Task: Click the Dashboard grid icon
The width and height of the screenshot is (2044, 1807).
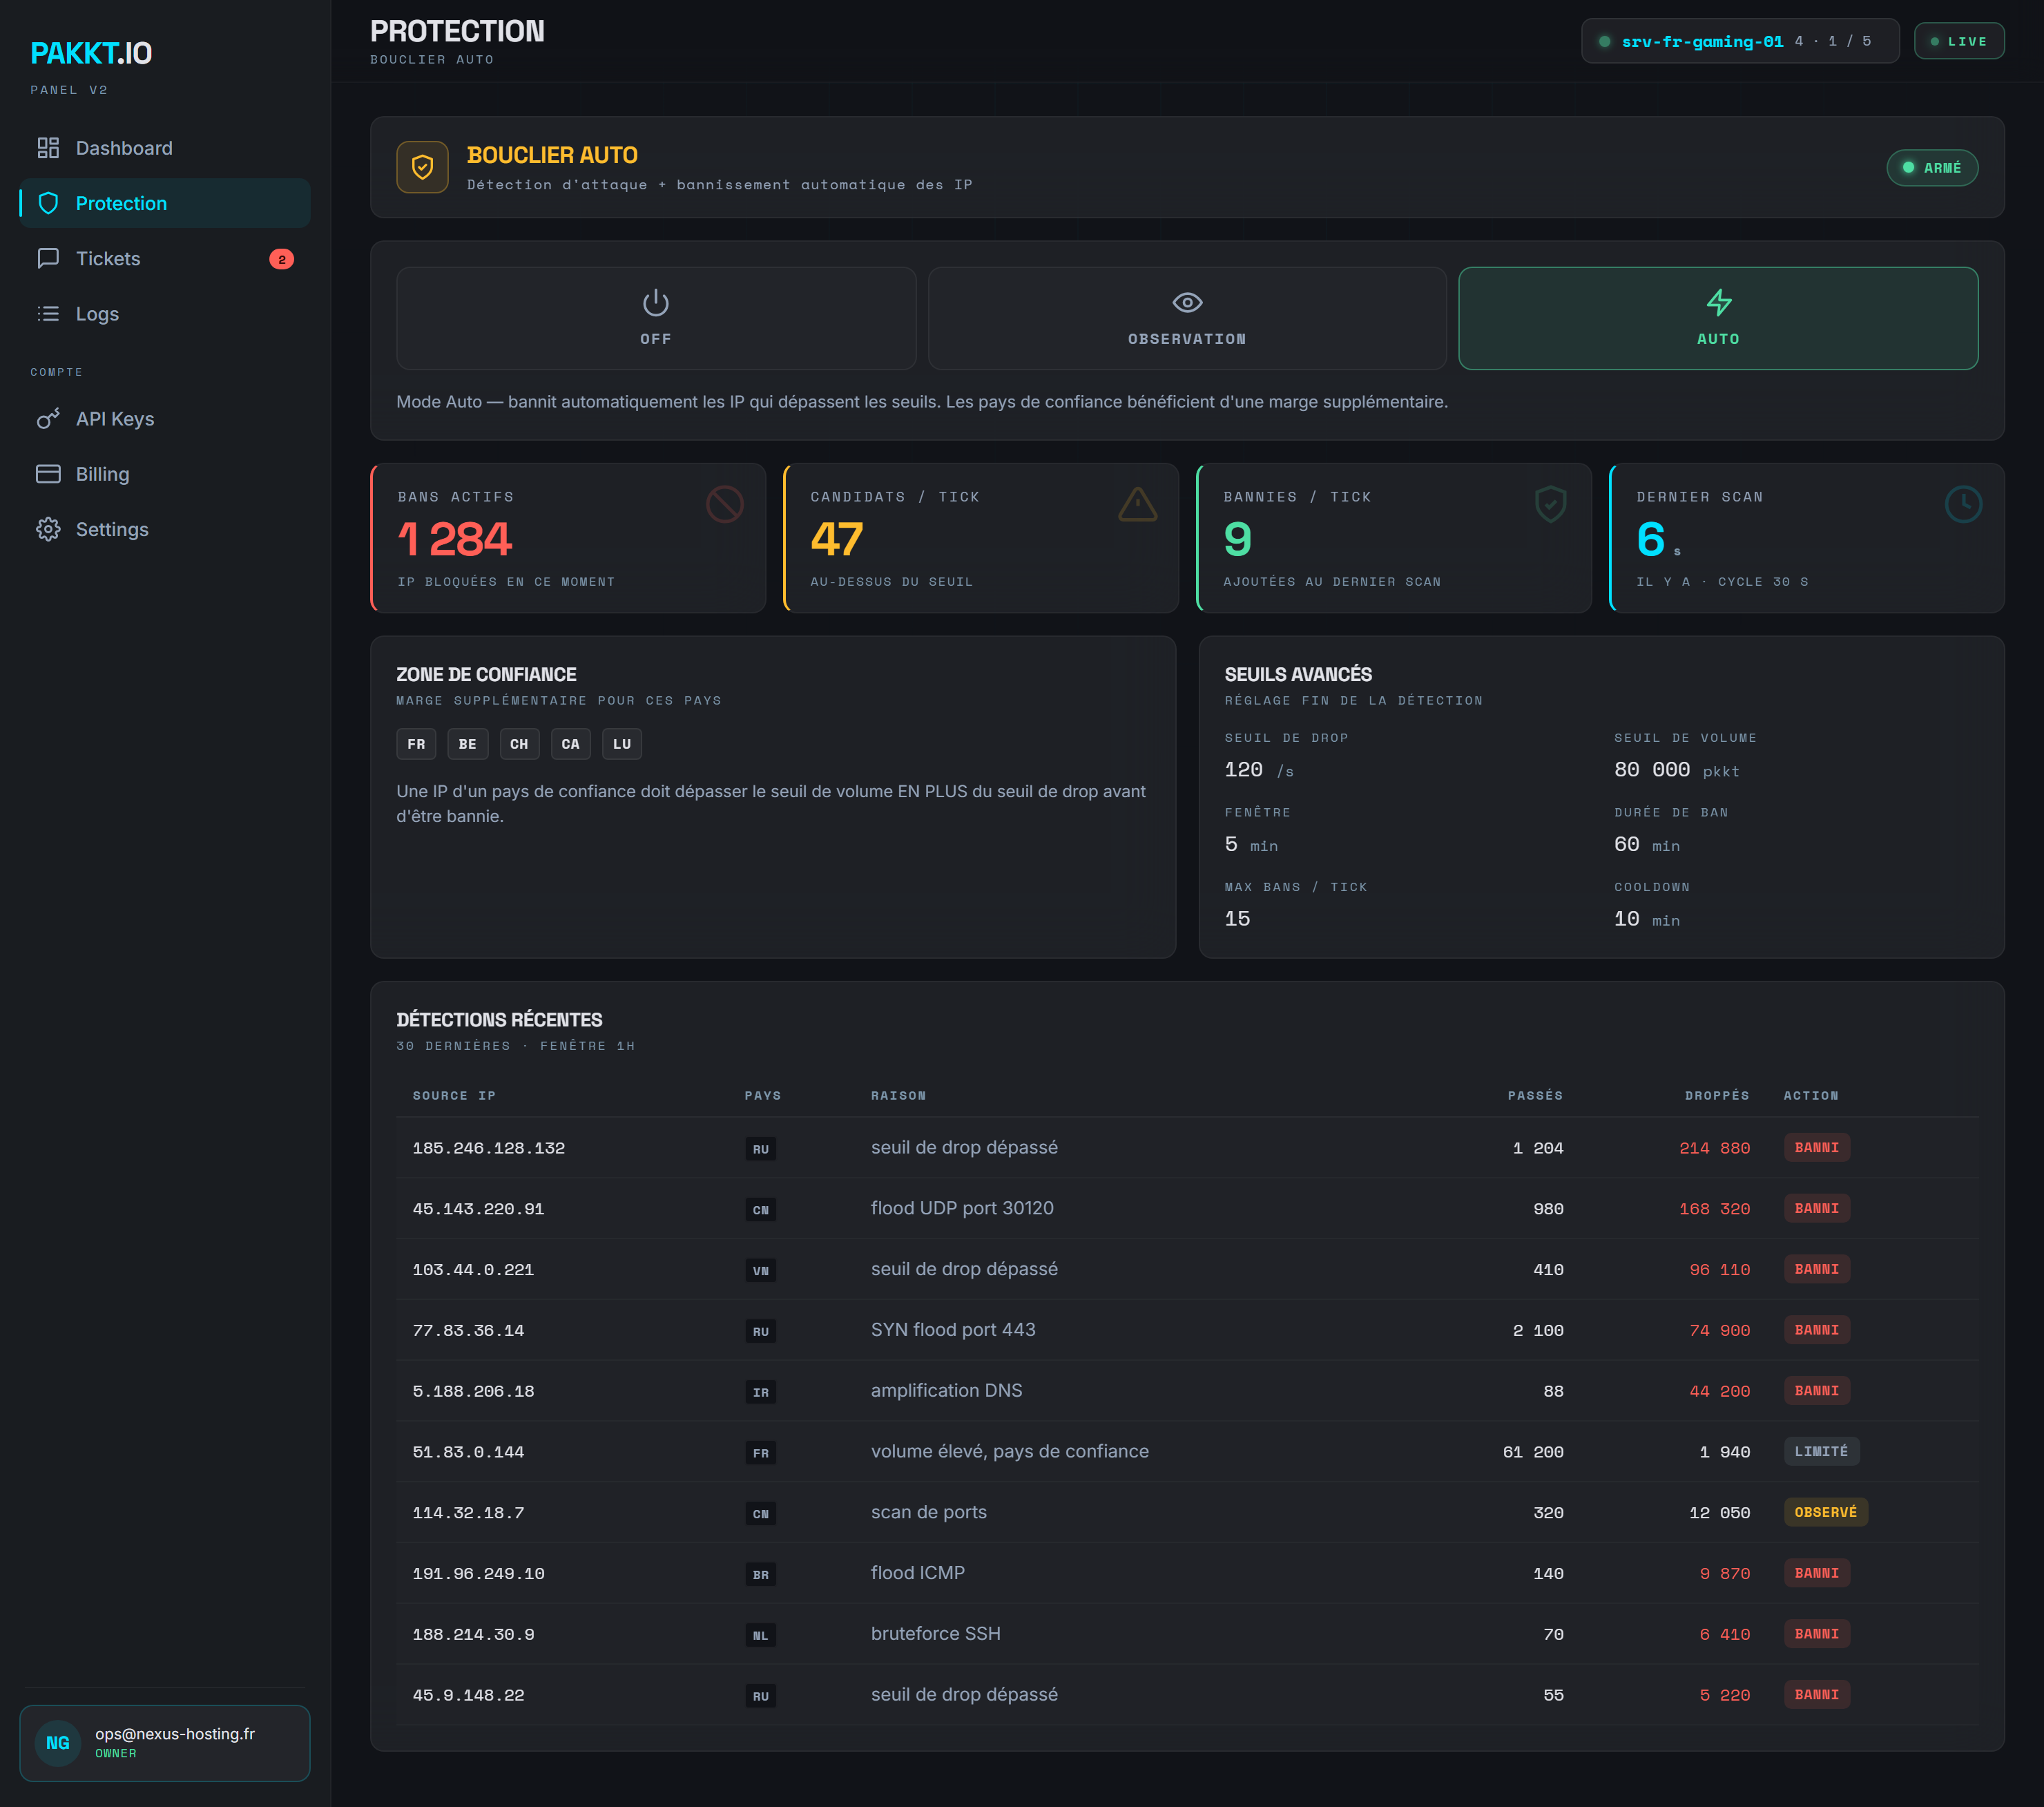Action: point(48,148)
